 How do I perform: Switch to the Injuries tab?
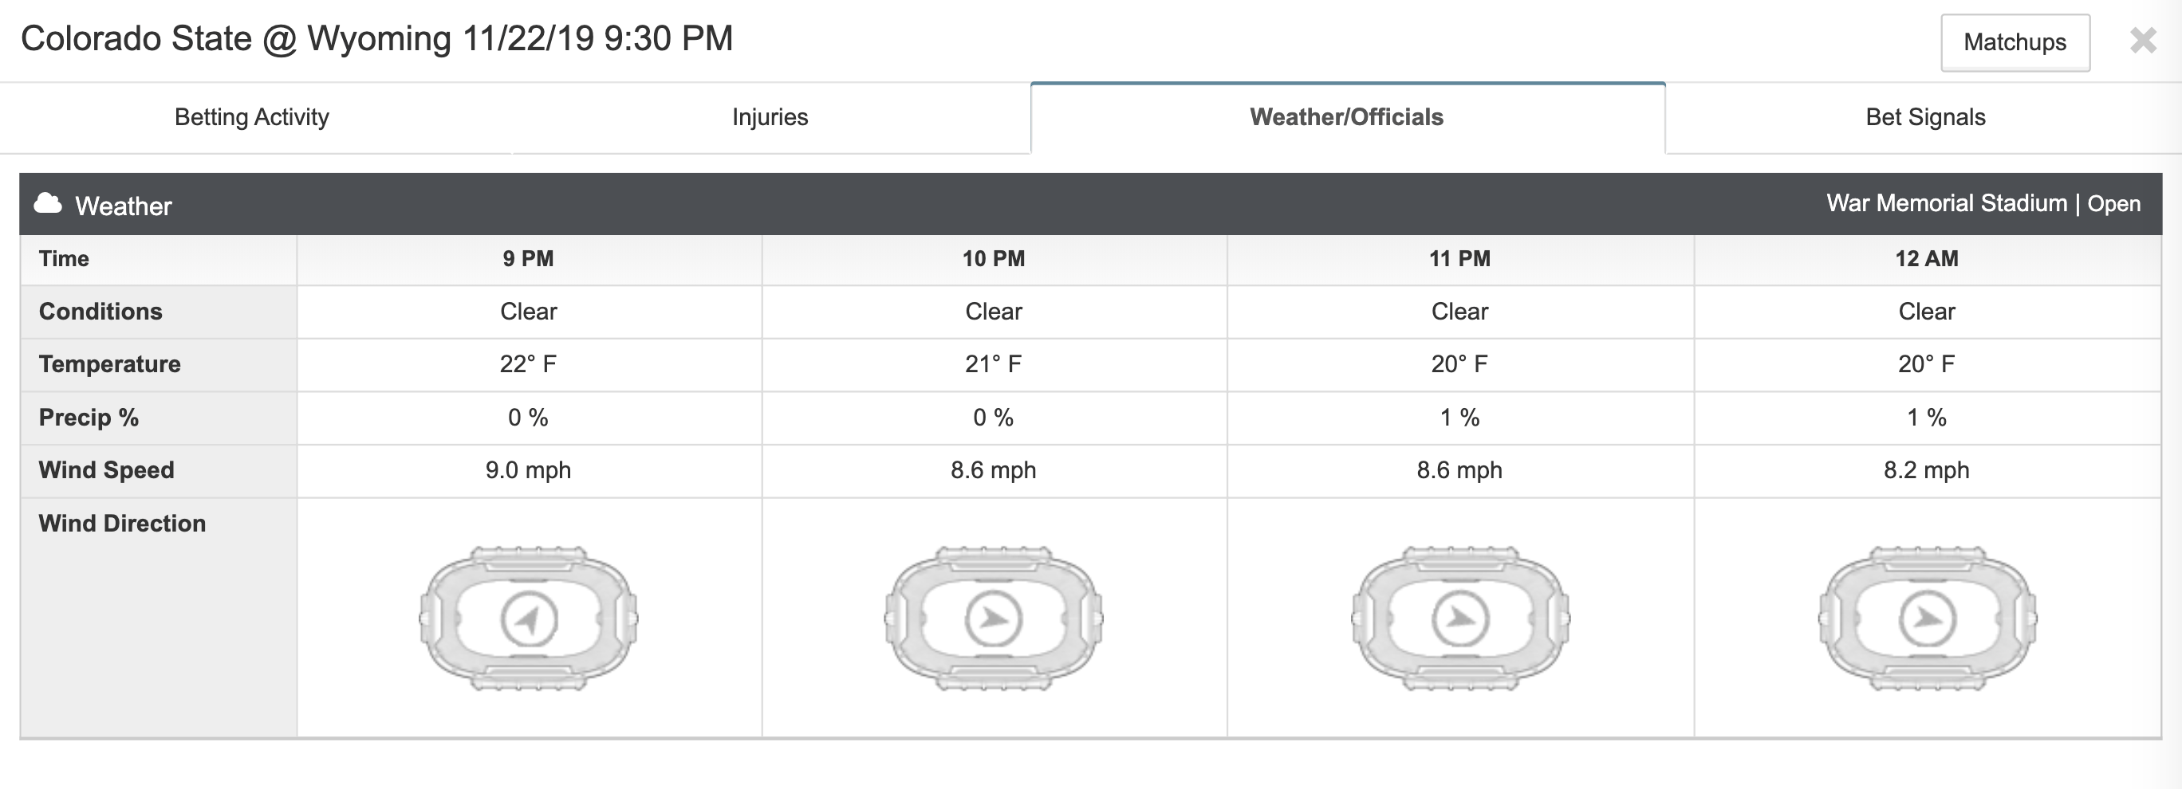770,117
